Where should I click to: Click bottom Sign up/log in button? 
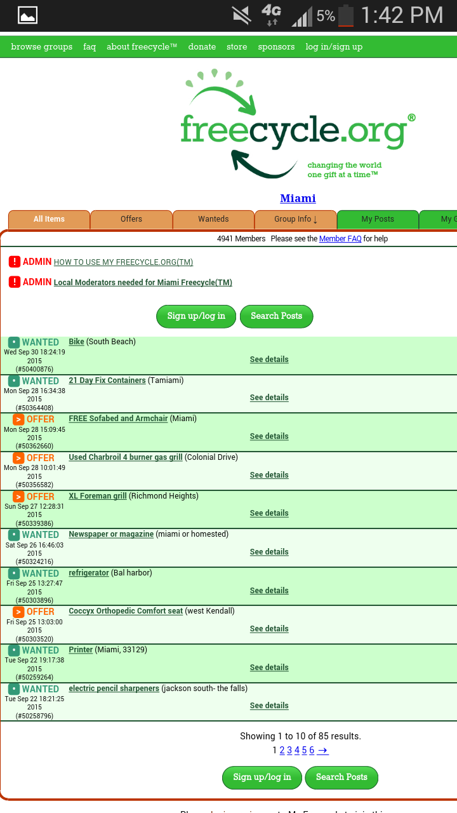click(262, 777)
